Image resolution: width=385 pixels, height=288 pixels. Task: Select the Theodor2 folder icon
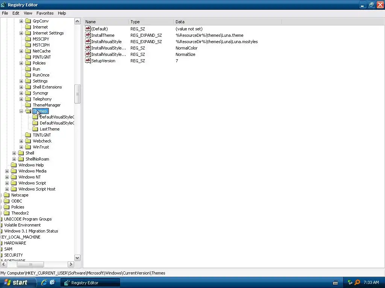[7, 213]
